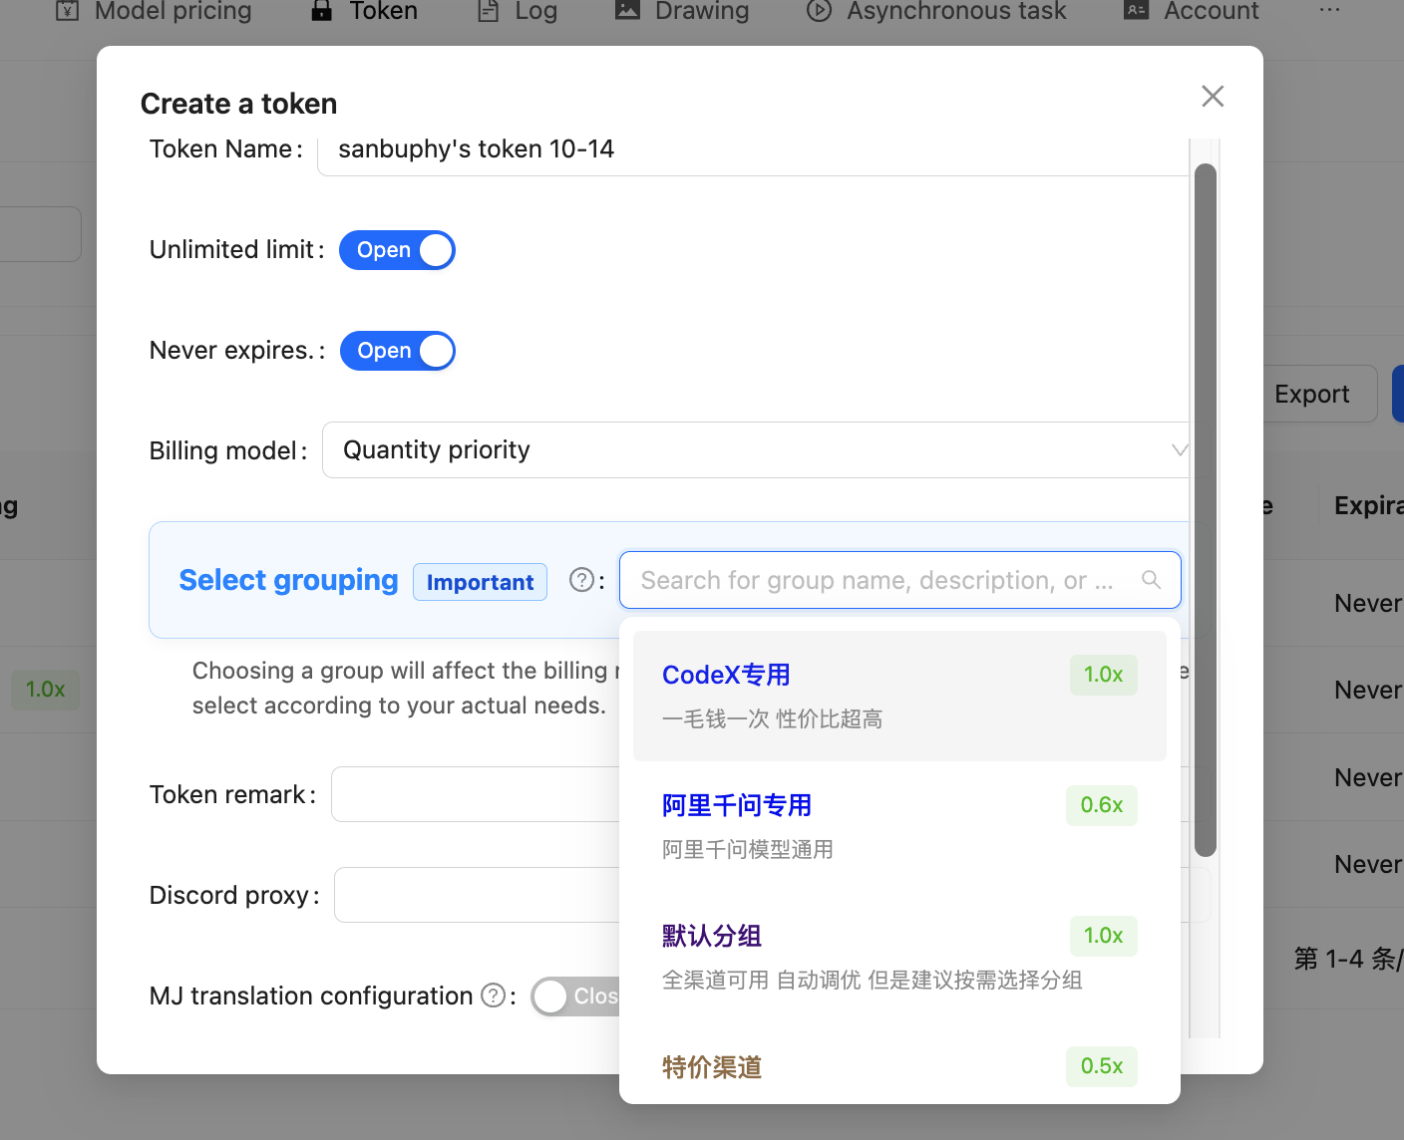Click the Account card icon in navigation
The height and width of the screenshot is (1140, 1404).
(1136, 11)
